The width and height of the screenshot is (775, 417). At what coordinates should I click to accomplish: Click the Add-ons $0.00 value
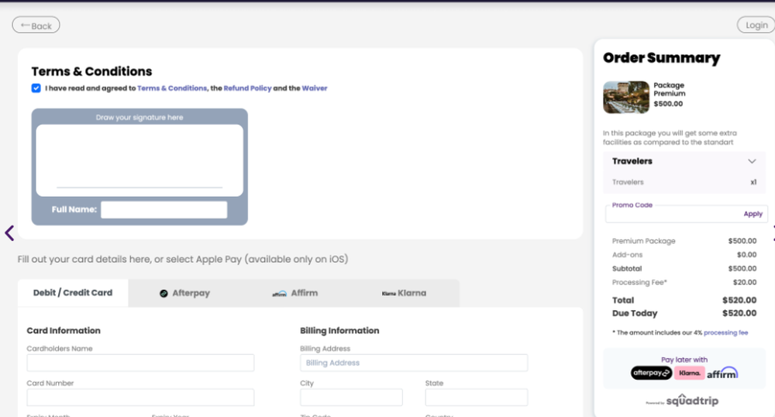[746, 254]
